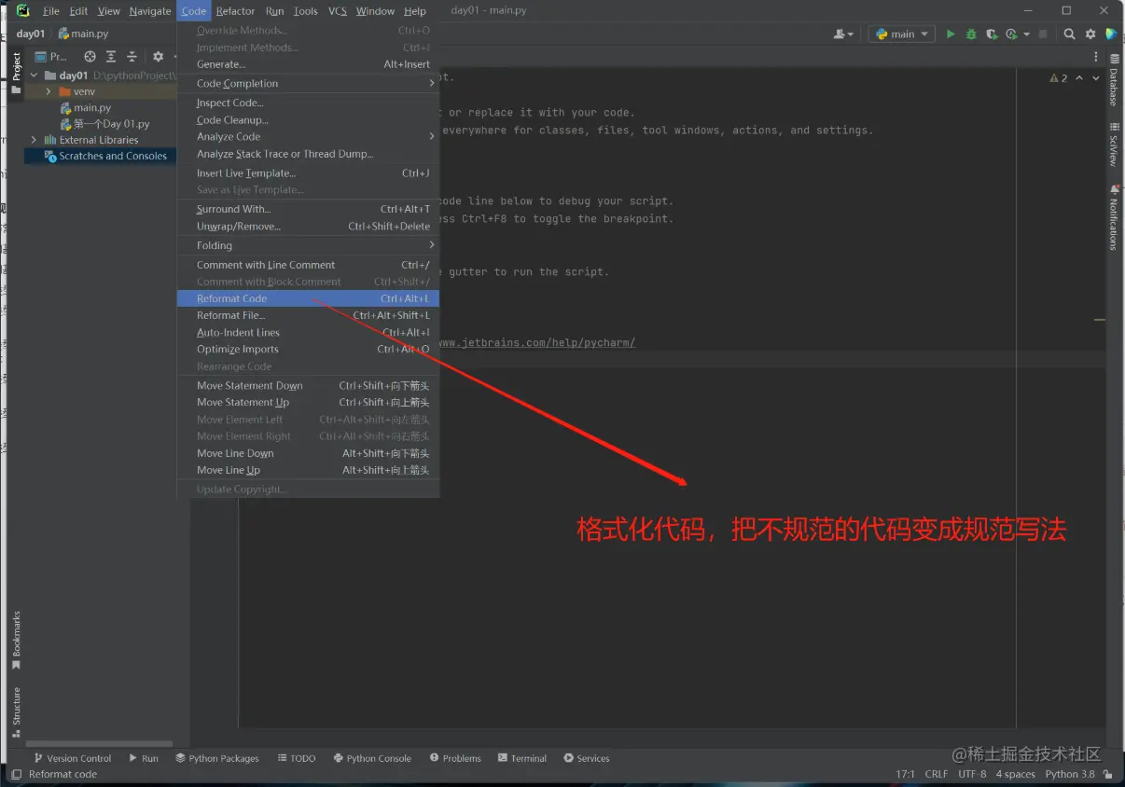Viewport: 1125px width, 787px height.
Task: Expand the Folding submenu
Action: [308, 245]
